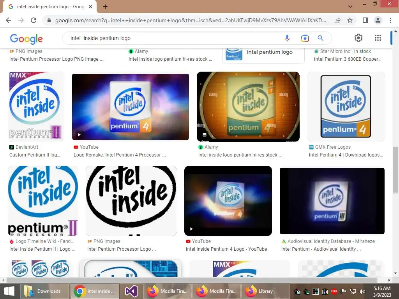
Task: Bookmark this page with the star
Action: (x=350, y=20)
